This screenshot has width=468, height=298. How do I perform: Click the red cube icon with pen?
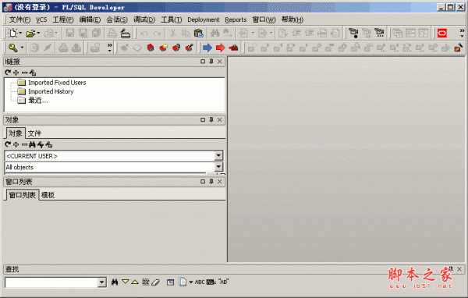pyautogui.click(x=190, y=48)
